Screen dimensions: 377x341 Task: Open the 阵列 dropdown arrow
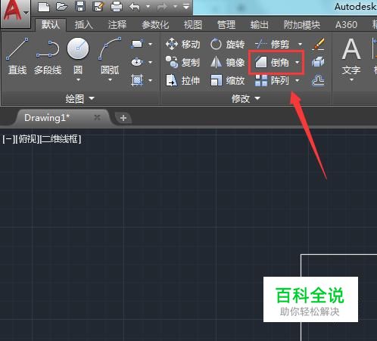pos(298,81)
